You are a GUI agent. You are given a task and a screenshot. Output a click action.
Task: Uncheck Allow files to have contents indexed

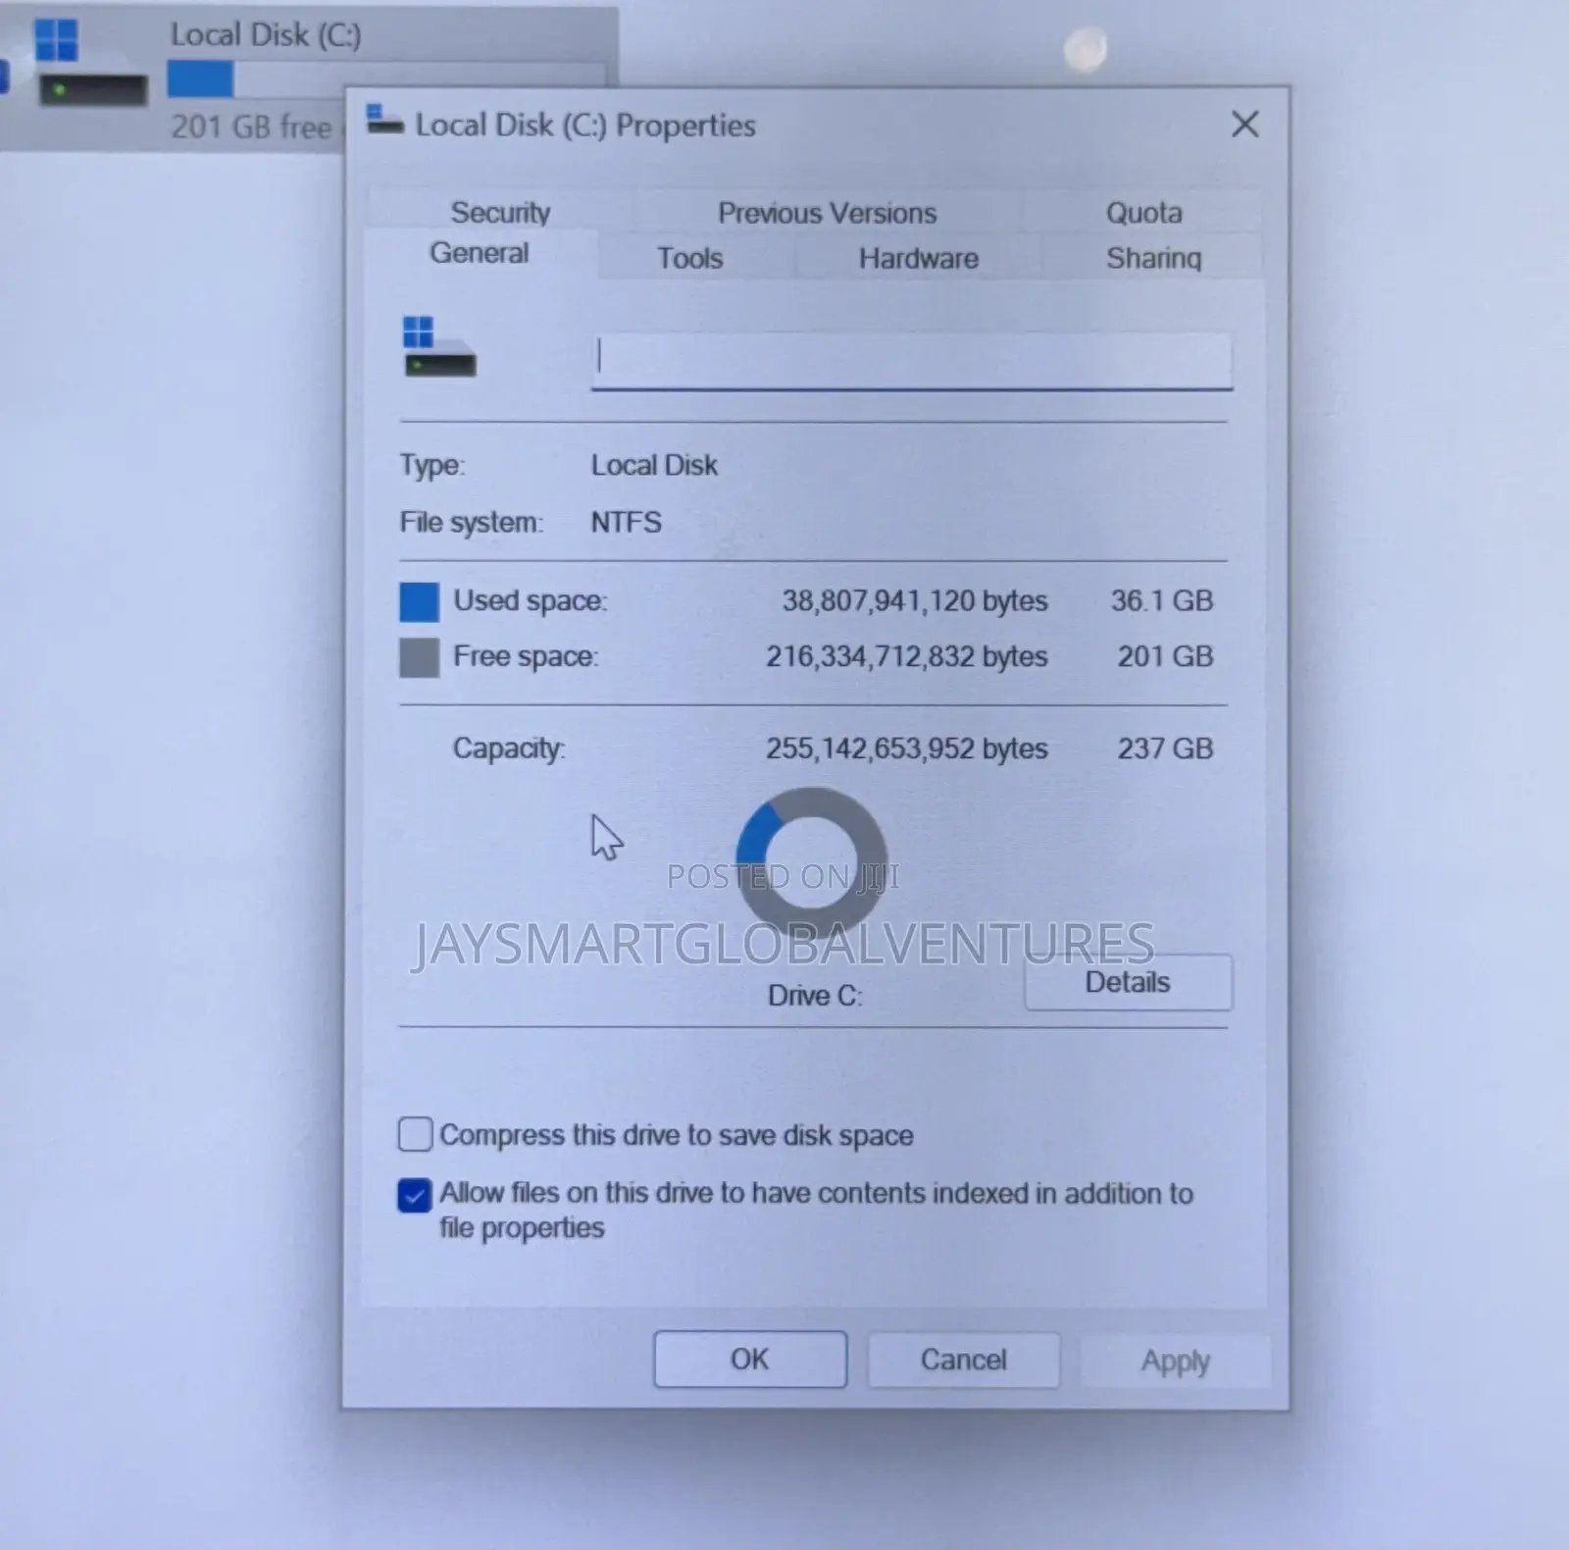tap(415, 1195)
